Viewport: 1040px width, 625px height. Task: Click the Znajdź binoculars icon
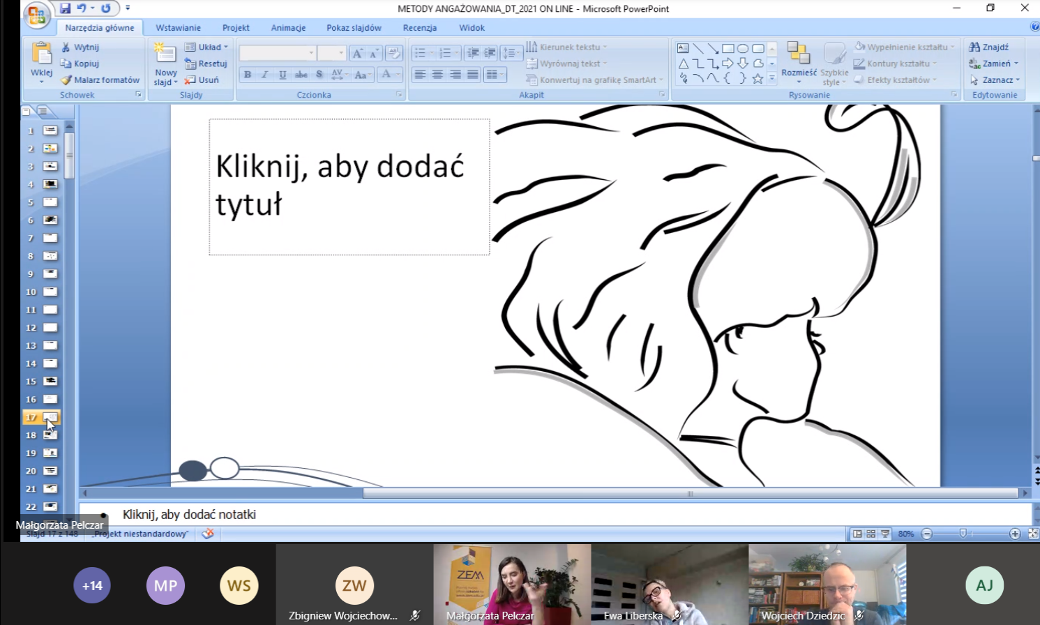pyautogui.click(x=974, y=47)
